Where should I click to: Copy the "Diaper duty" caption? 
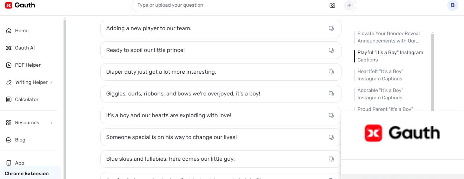pos(331,72)
